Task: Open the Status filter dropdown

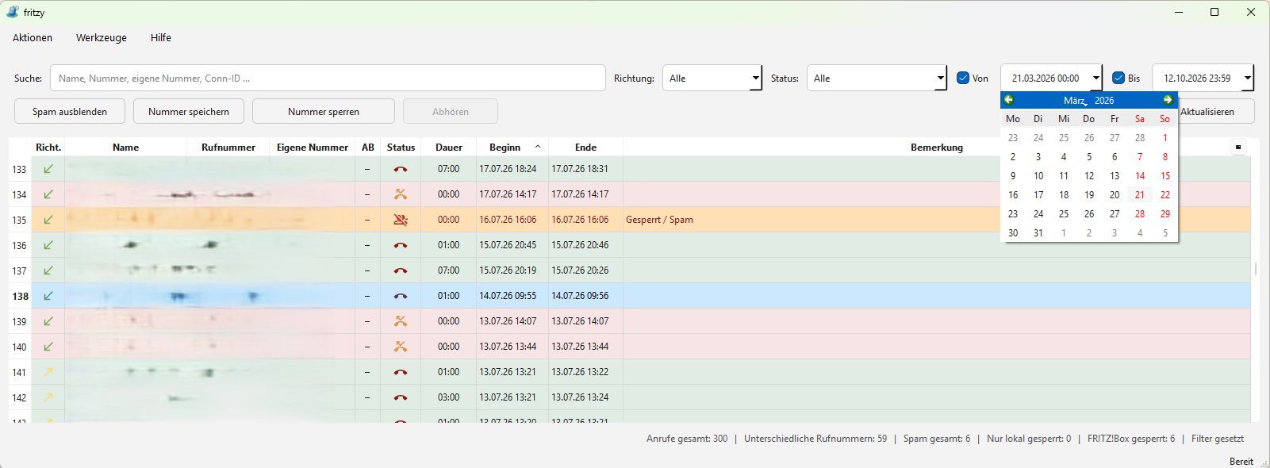Action: click(877, 78)
